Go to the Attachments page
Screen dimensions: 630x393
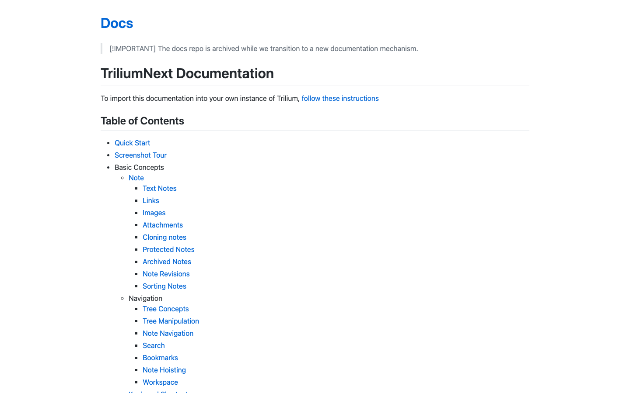(x=163, y=225)
